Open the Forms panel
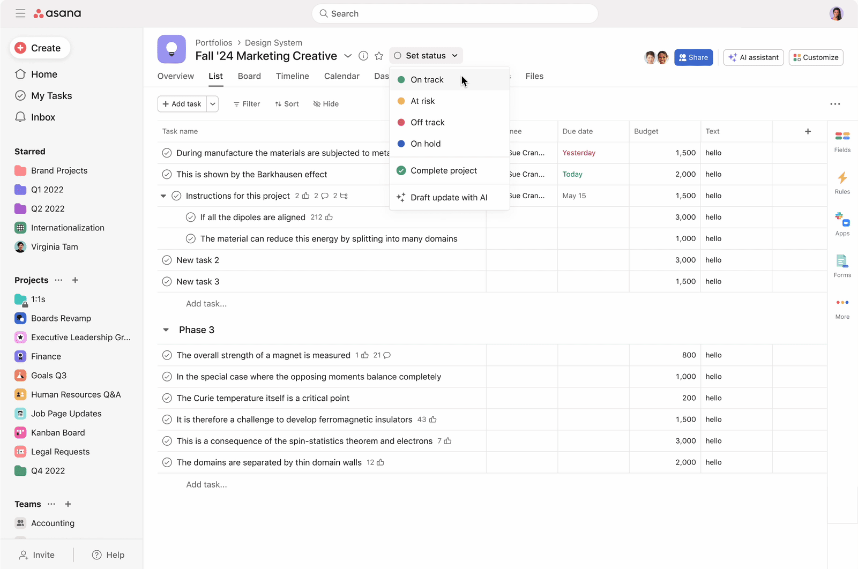The width and height of the screenshot is (858, 569). (842, 266)
